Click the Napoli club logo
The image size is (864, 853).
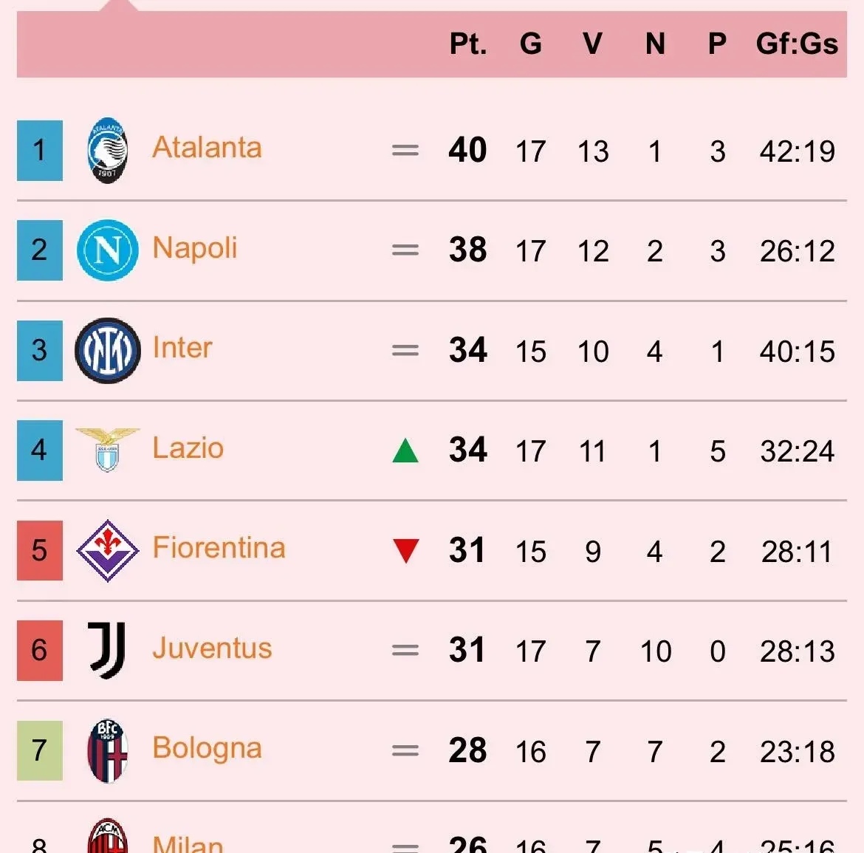pyautogui.click(x=108, y=250)
